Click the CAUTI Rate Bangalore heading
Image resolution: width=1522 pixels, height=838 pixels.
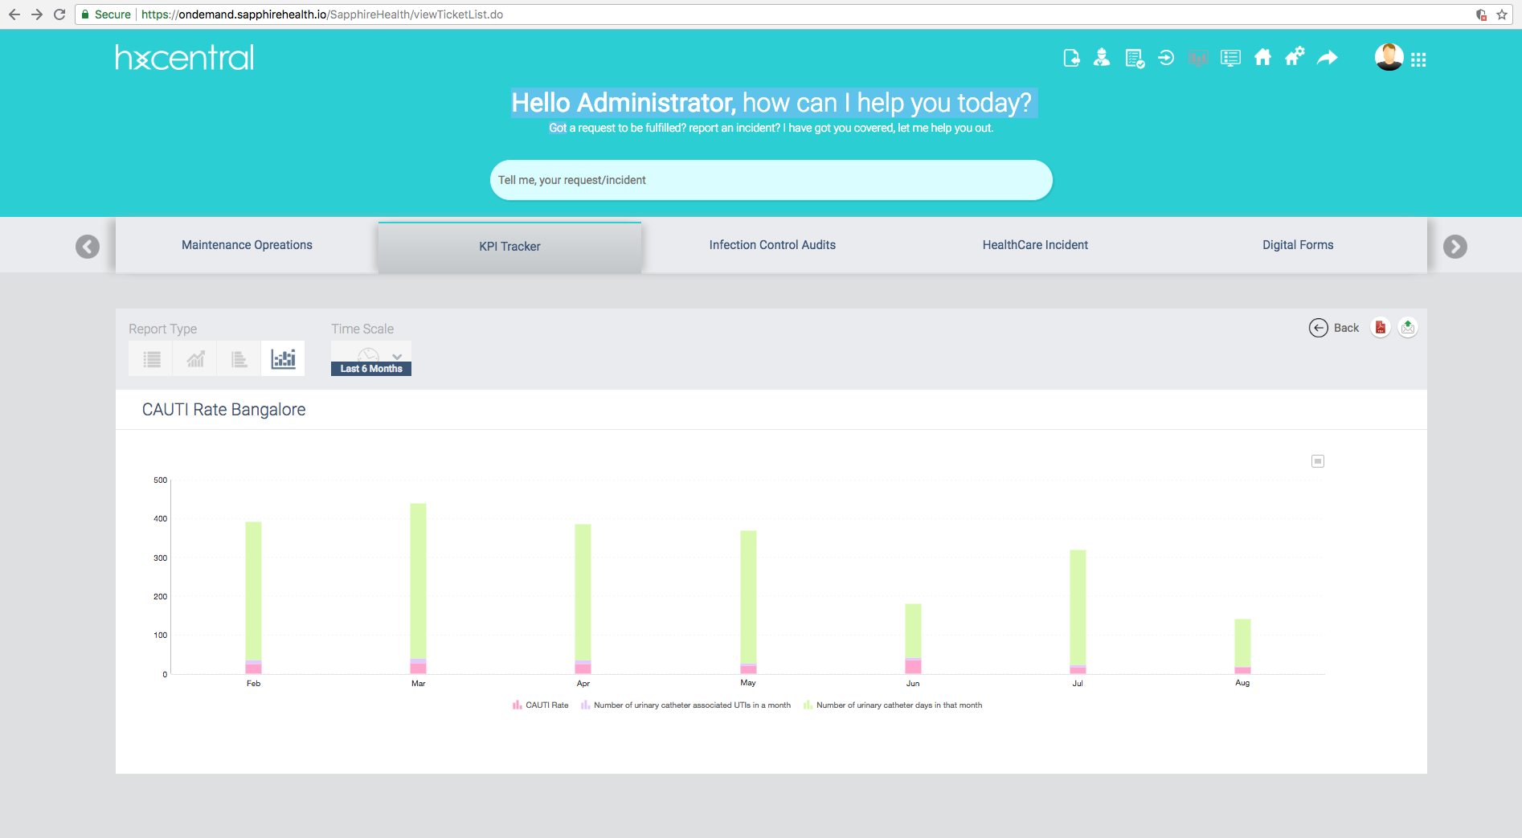tap(223, 410)
